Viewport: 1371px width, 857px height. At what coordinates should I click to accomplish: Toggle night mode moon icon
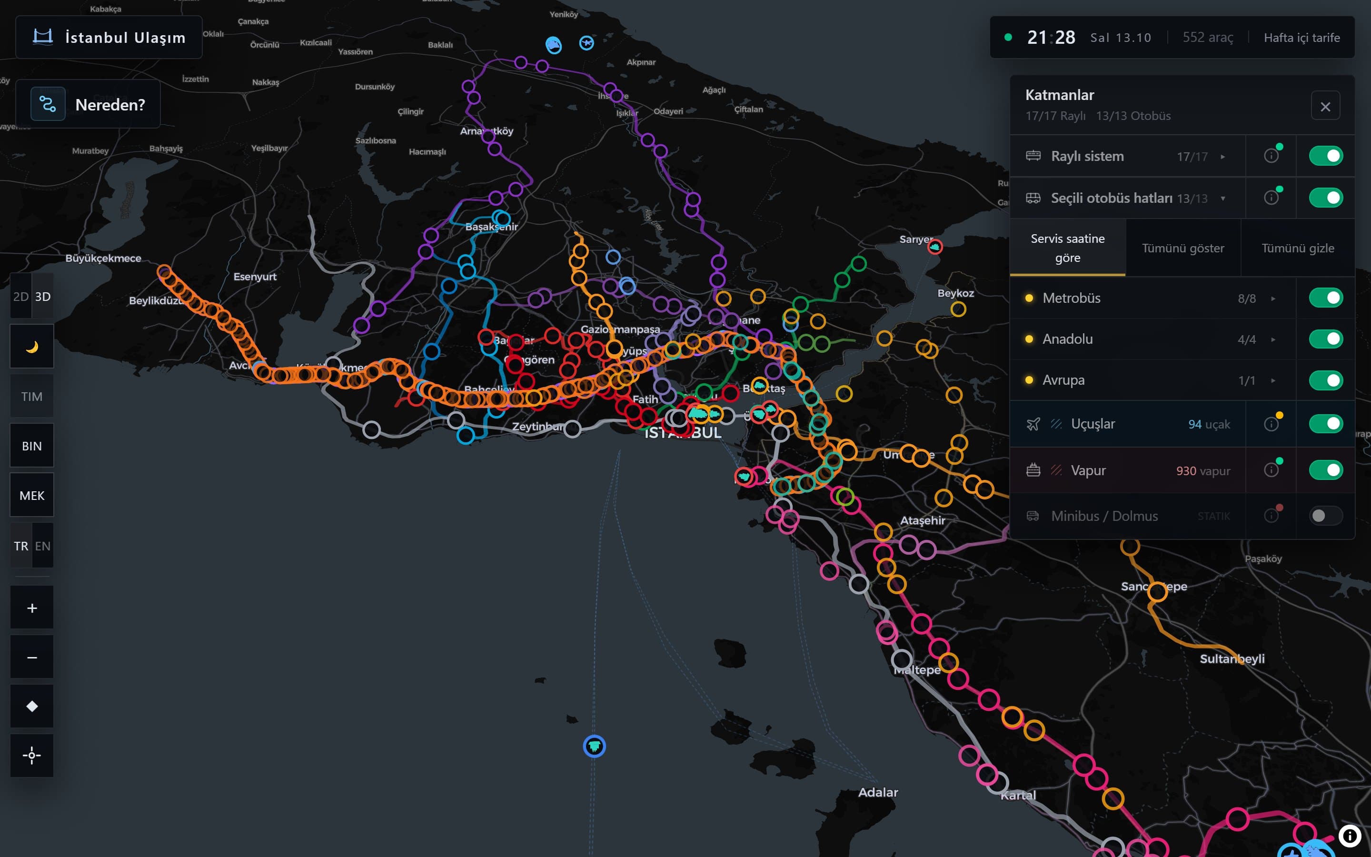(x=32, y=346)
